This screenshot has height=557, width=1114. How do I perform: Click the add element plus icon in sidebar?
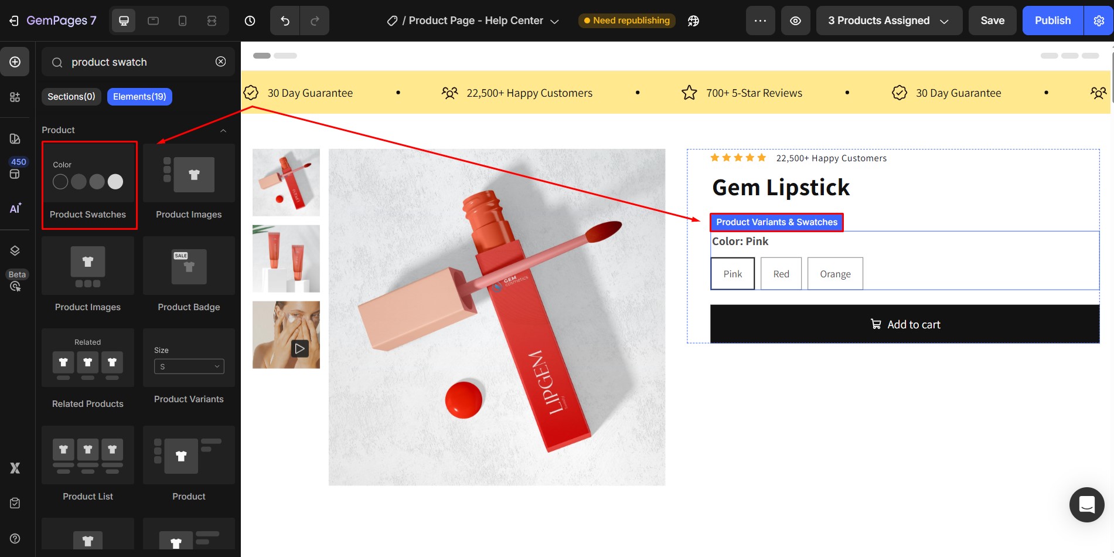tap(15, 62)
